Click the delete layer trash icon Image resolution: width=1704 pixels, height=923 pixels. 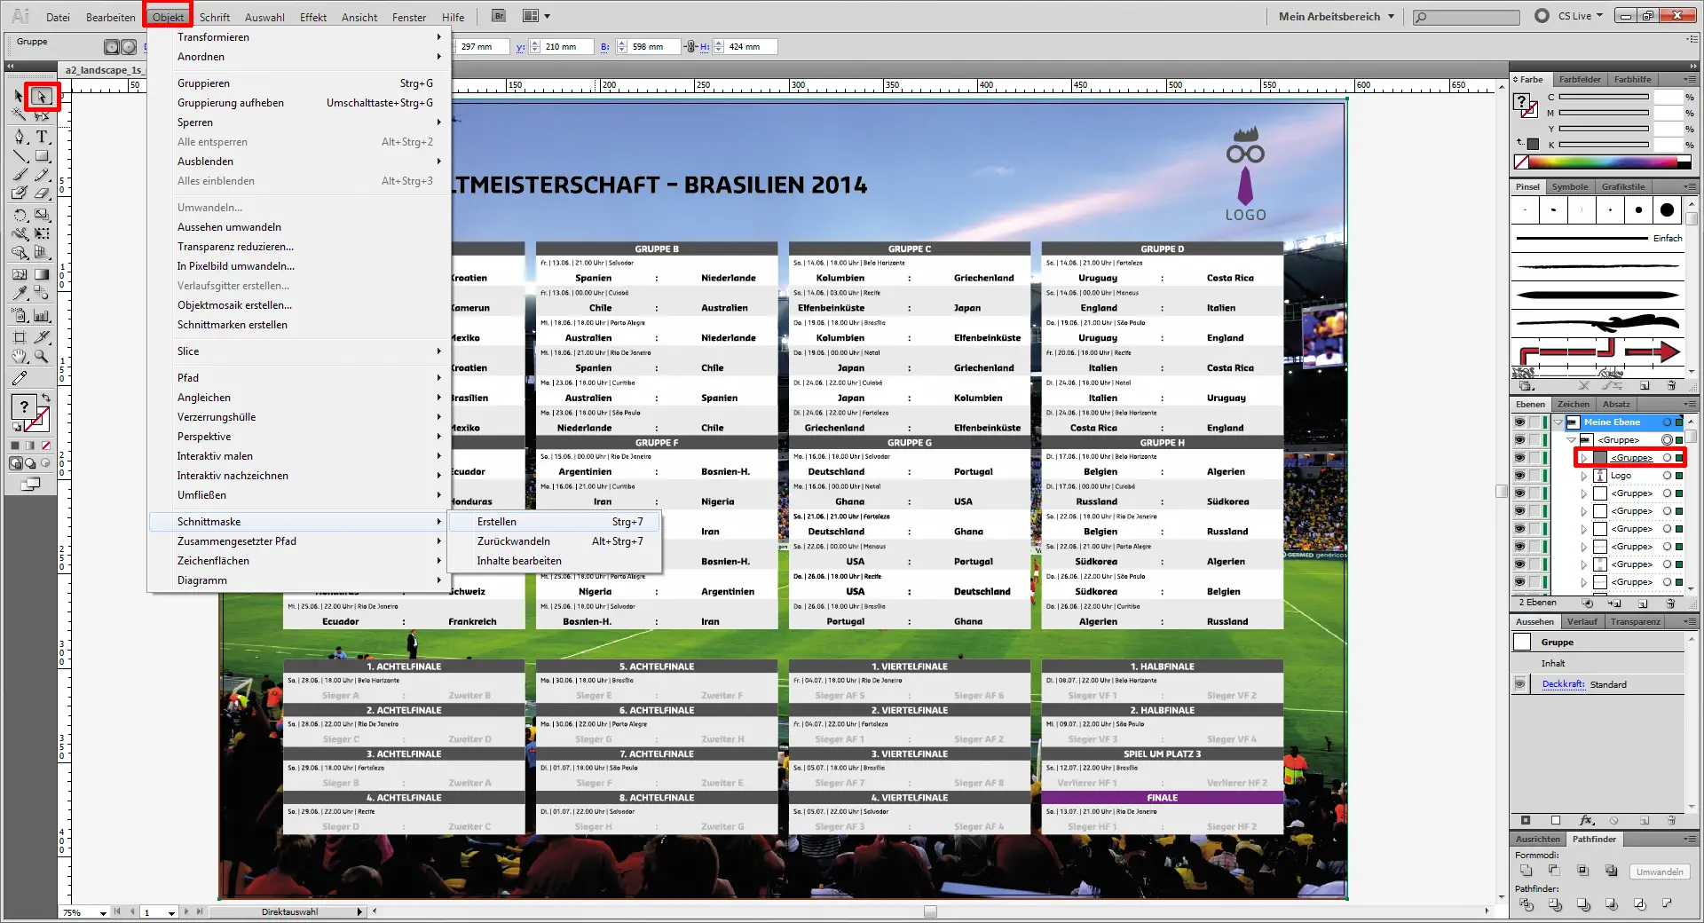point(1669,603)
